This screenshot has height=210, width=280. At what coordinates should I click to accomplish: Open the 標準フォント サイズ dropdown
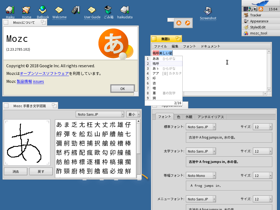(262, 127)
